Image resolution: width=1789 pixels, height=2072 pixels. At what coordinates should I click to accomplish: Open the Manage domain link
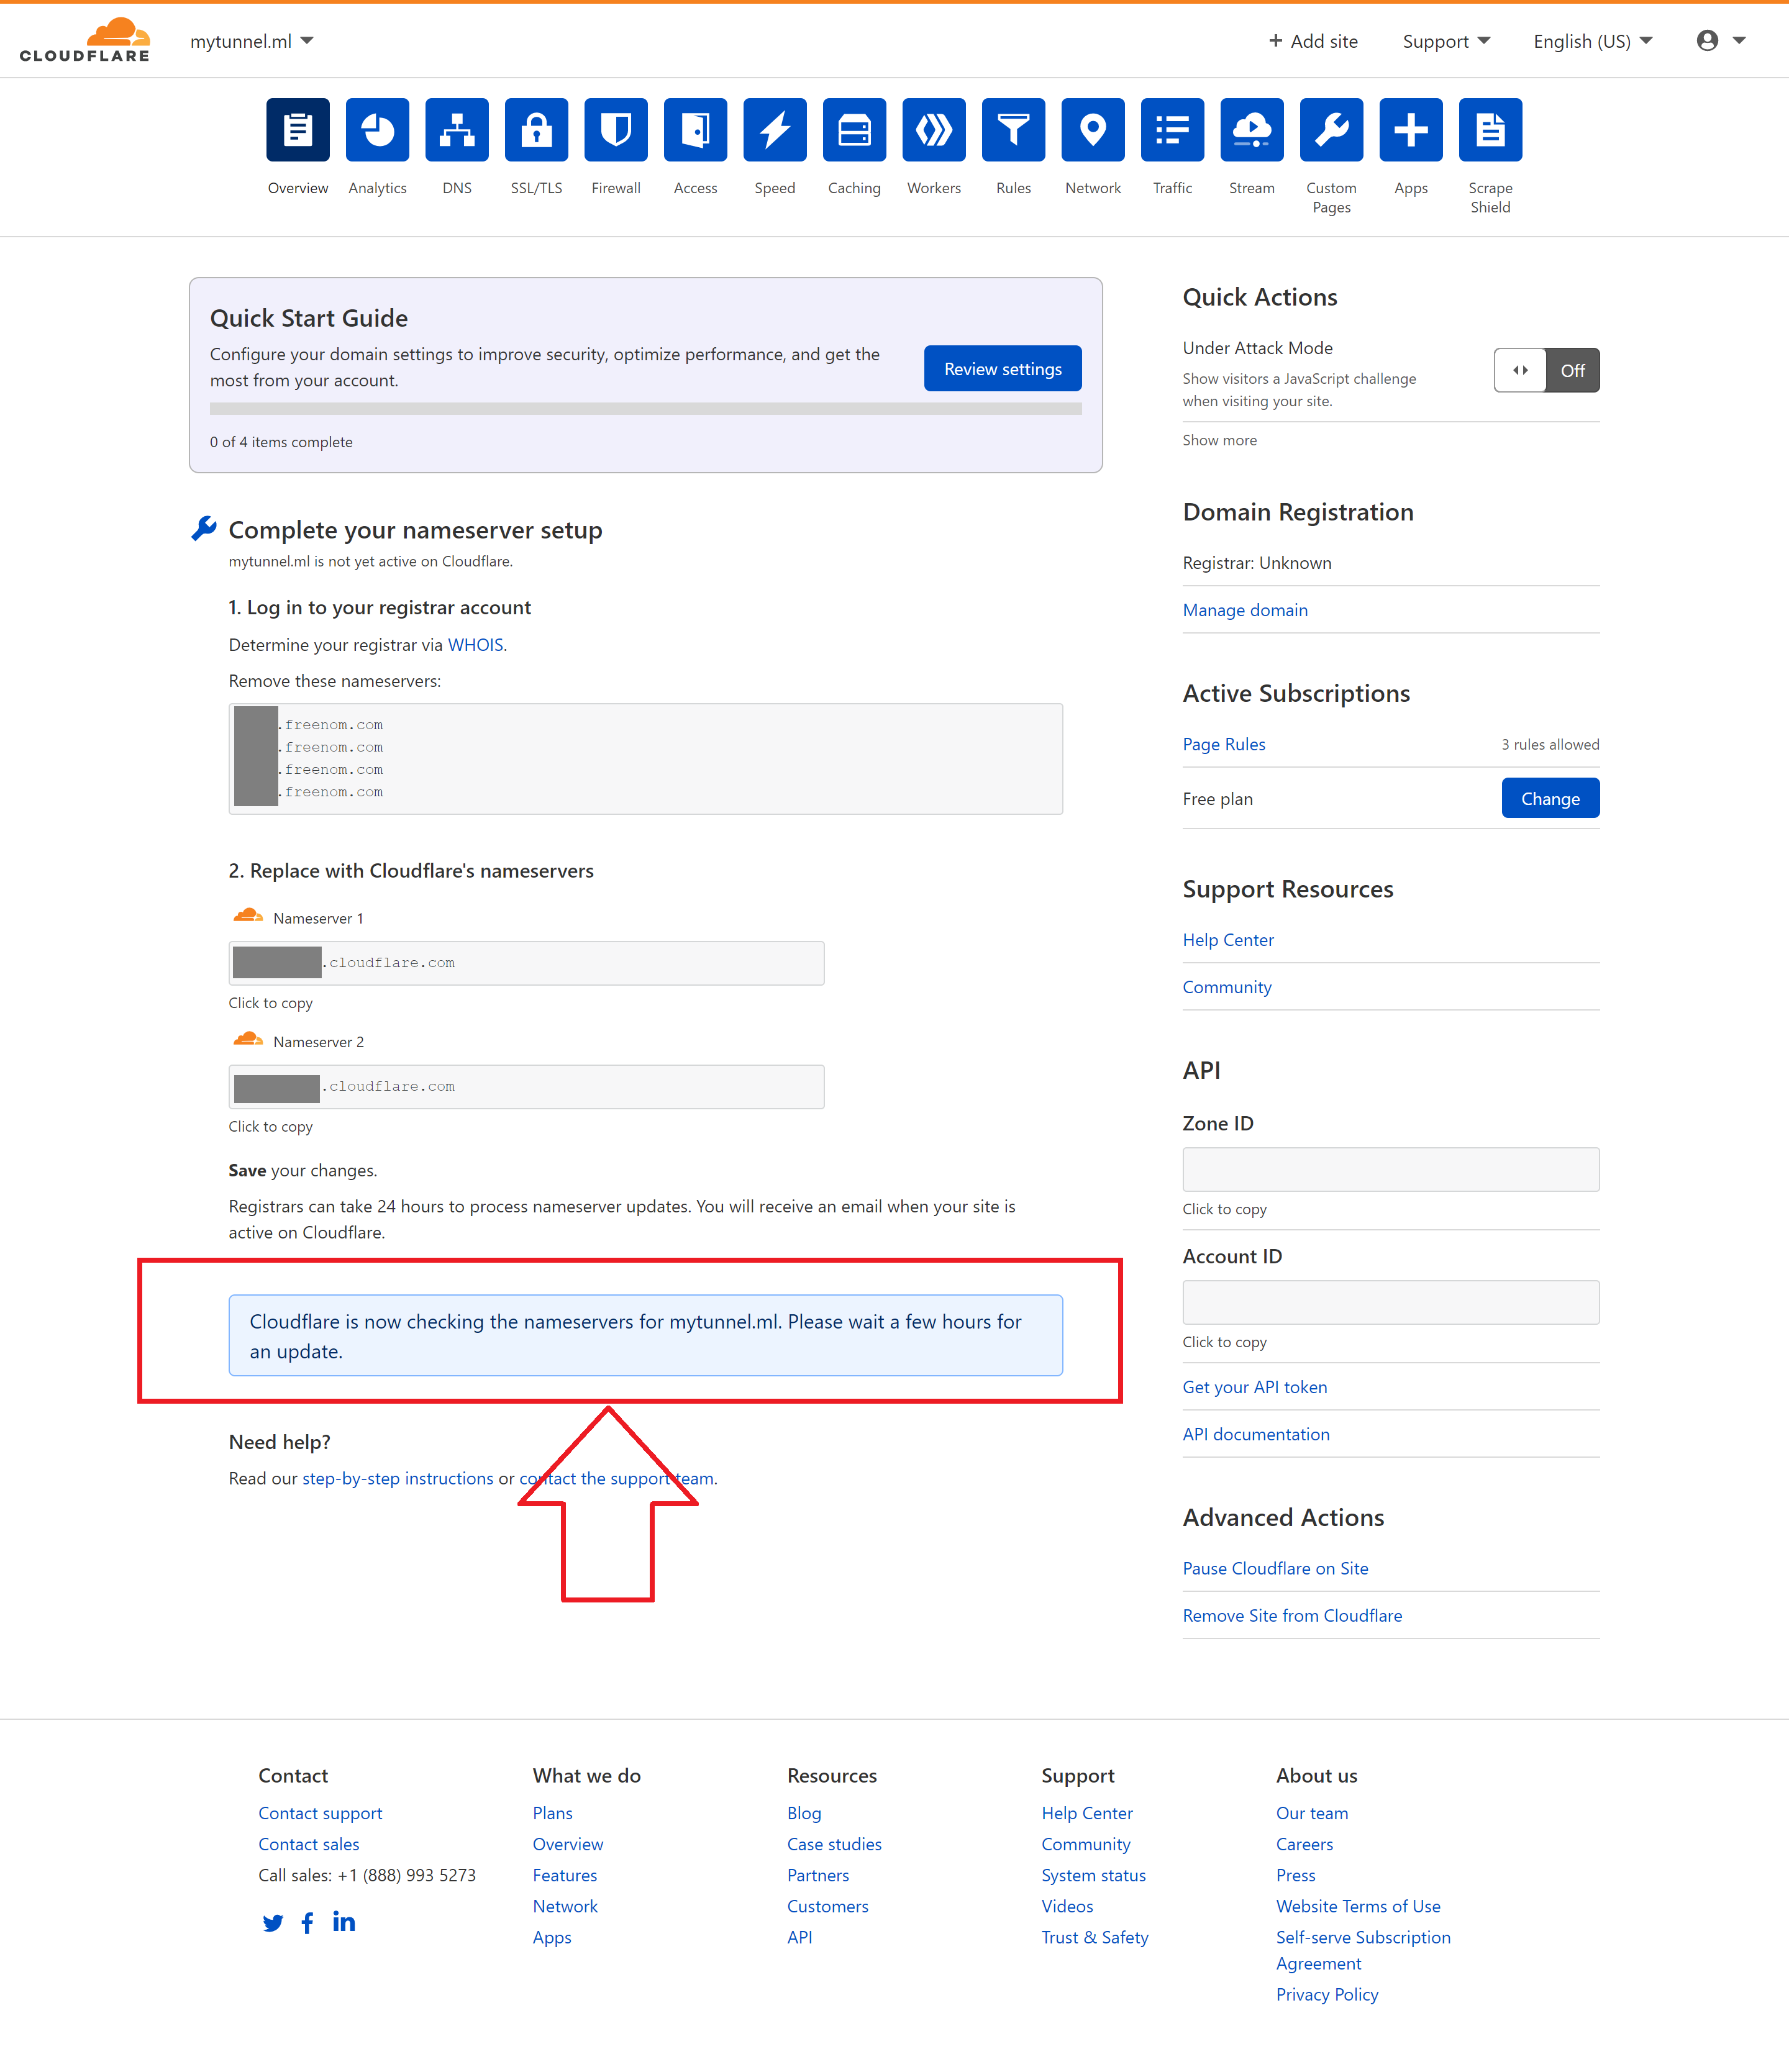point(1245,610)
